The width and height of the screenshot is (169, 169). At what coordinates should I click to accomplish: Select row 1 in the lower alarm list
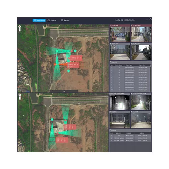130,136
